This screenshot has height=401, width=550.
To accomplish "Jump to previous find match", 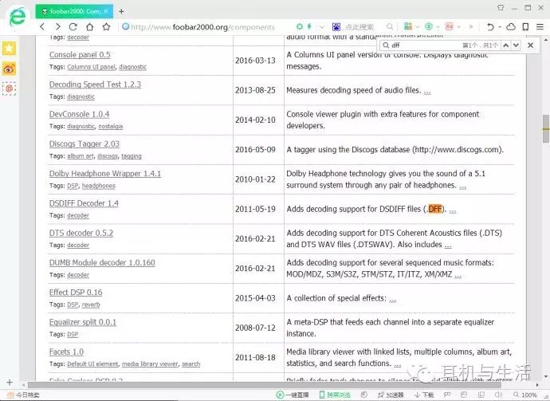I will 506,45.
